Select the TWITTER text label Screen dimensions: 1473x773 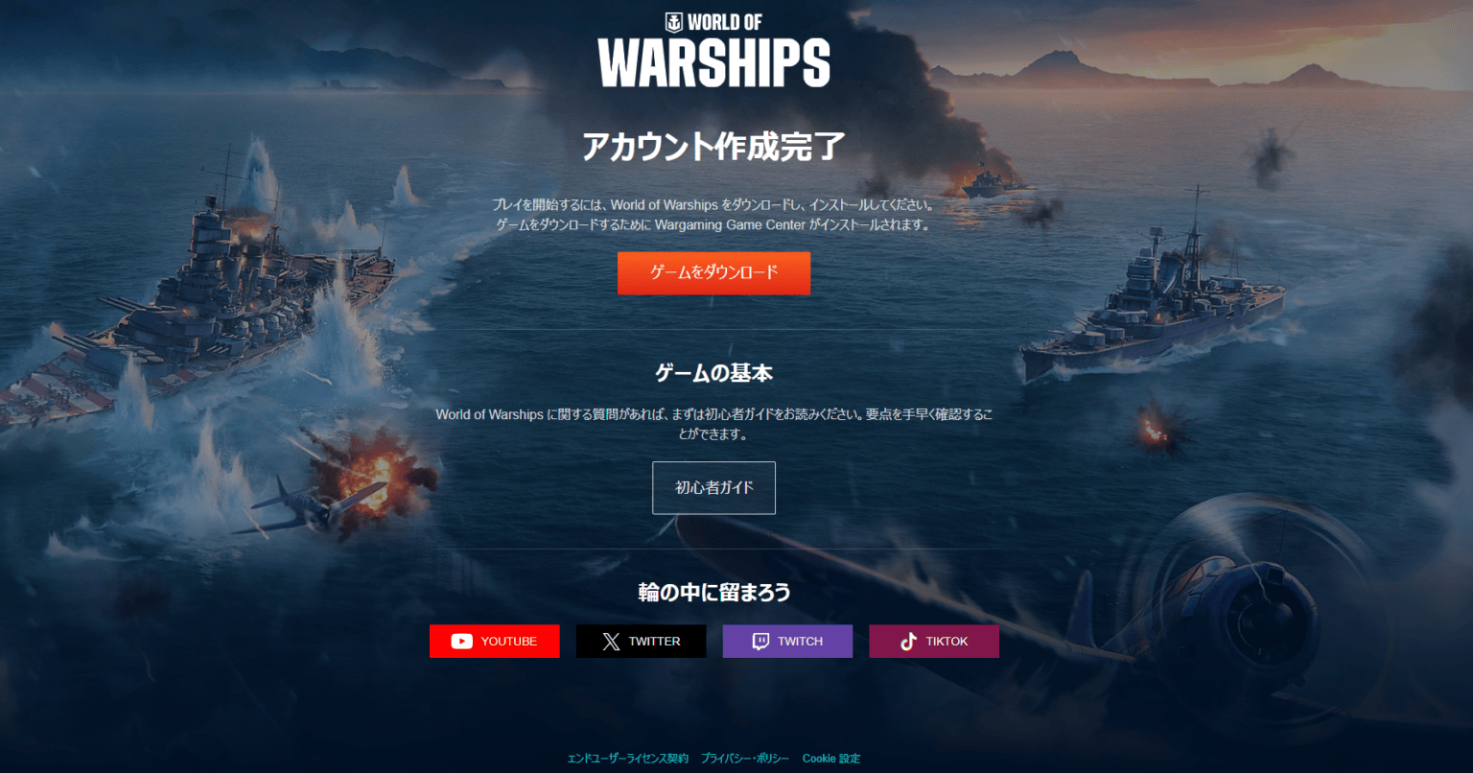click(x=655, y=642)
